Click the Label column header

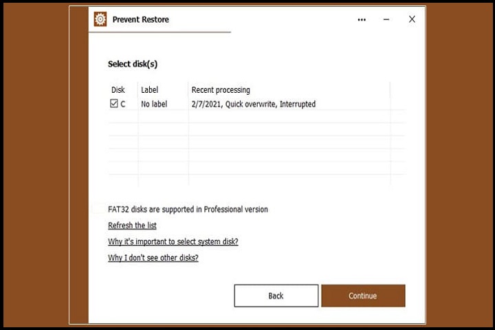tap(149, 90)
